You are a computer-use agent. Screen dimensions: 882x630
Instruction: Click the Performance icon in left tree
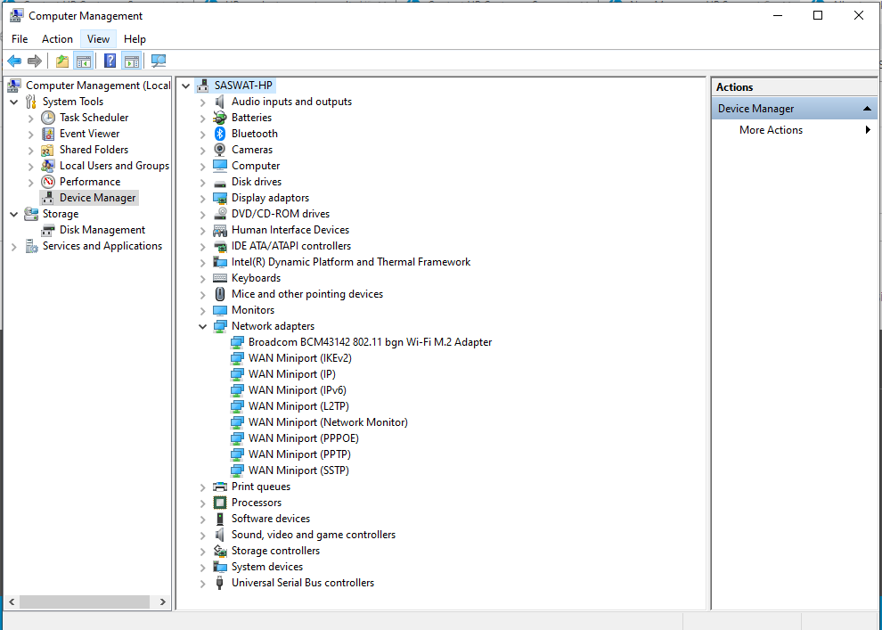(48, 182)
